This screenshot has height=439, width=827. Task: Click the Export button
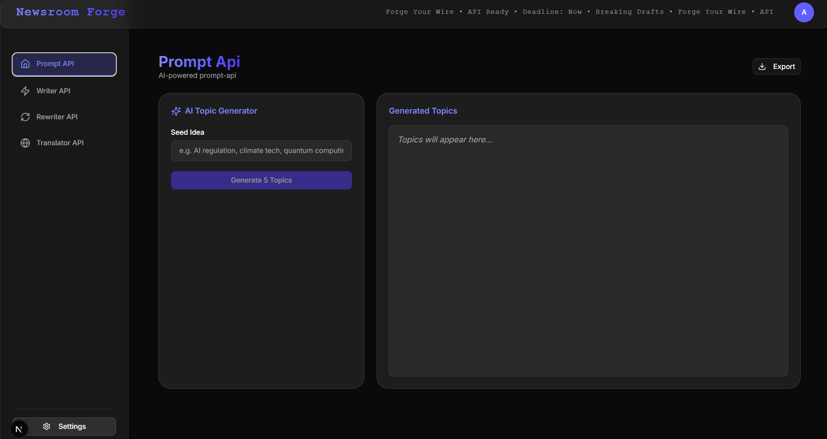776,67
